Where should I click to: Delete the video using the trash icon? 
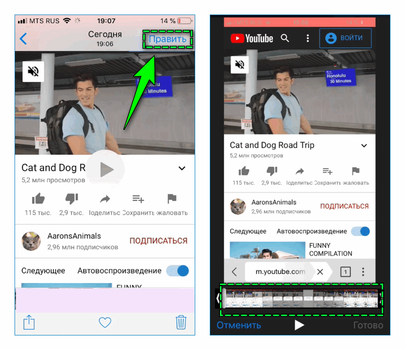tap(181, 322)
